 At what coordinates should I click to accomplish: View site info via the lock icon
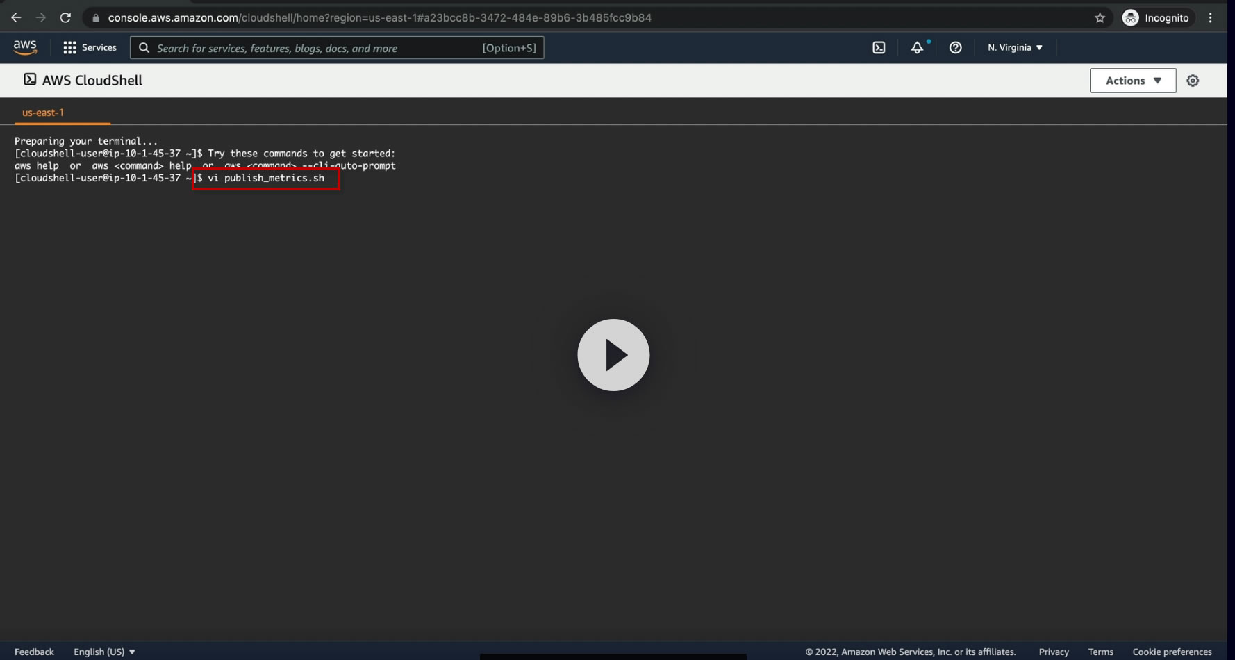tap(96, 17)
